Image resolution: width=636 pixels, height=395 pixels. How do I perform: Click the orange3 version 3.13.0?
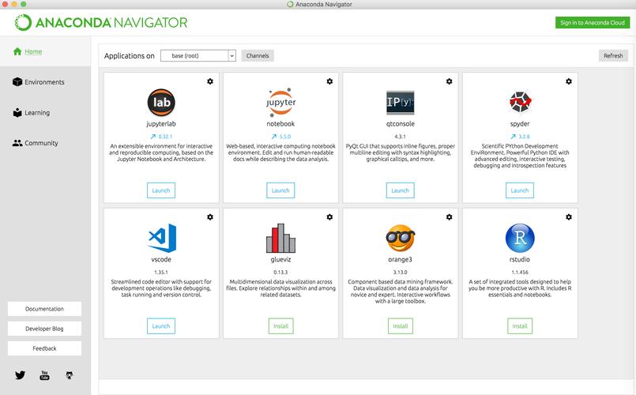tap(401, 272)
